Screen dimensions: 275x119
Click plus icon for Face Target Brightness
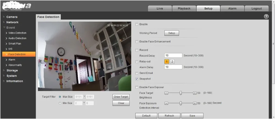[195, 93]
